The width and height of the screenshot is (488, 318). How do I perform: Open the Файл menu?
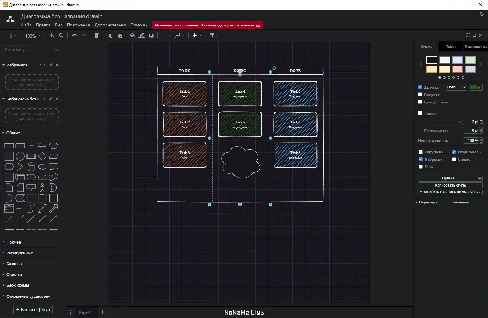click(26, 25)
